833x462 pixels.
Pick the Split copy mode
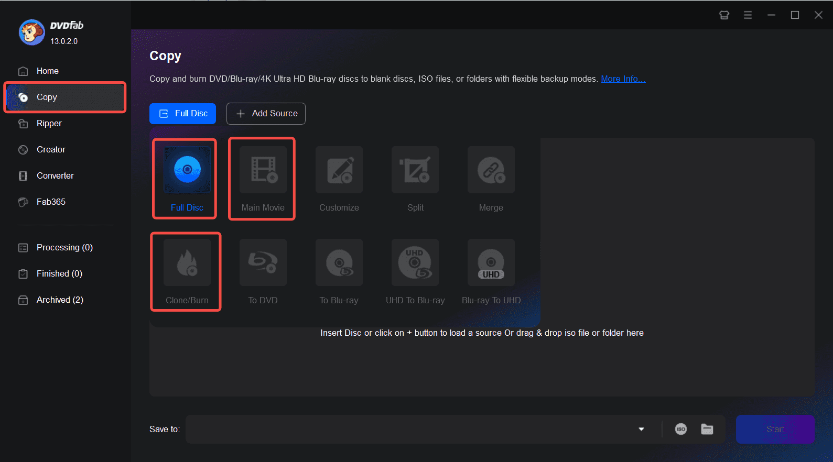tap(415, 170)
